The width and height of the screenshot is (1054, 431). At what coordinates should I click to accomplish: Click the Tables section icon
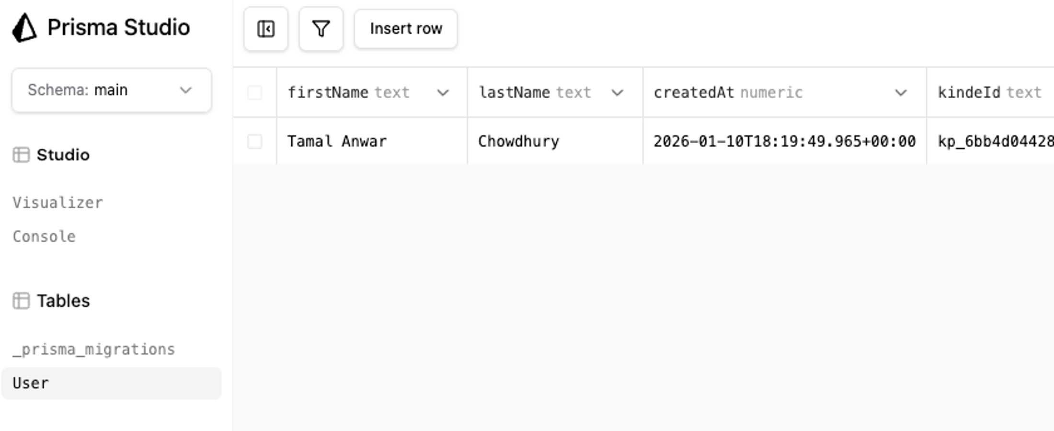click(x=21, y=301)
